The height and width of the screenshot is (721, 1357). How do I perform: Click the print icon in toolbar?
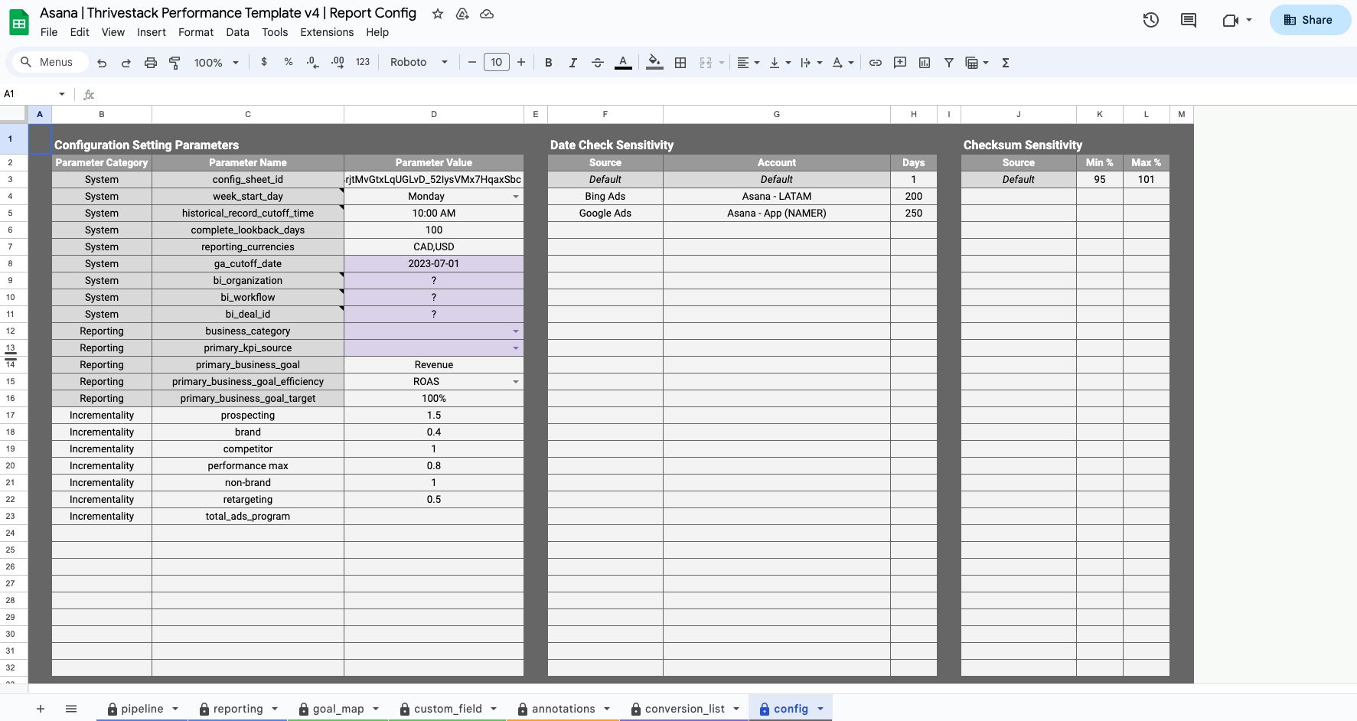point(151,63)
